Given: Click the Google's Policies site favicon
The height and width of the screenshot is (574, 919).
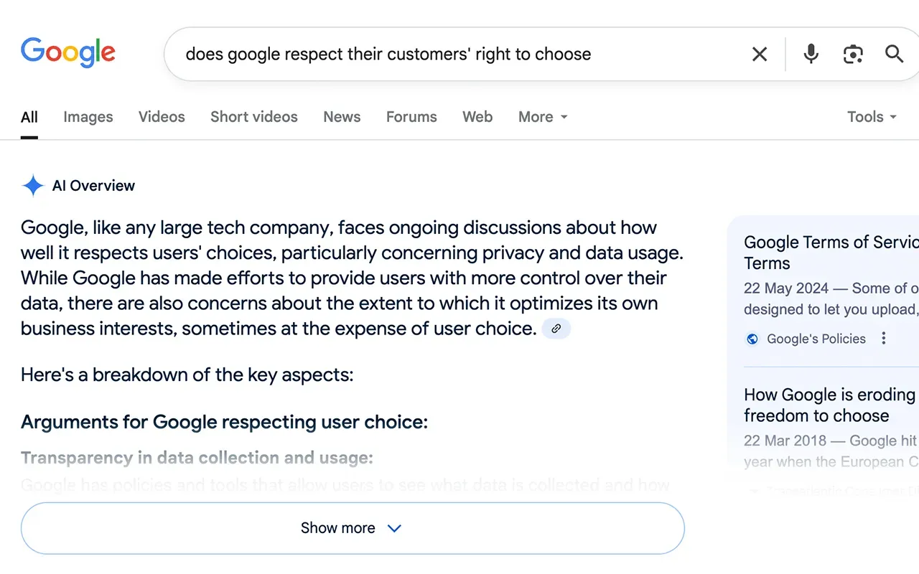Looking at the screenshot, I should click(x=752, y=339).
